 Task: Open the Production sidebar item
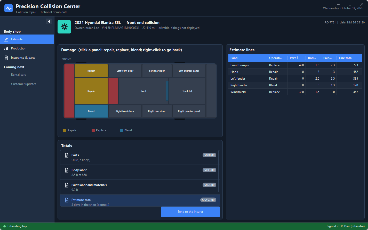pyautogui.click(x=27, y=48)
